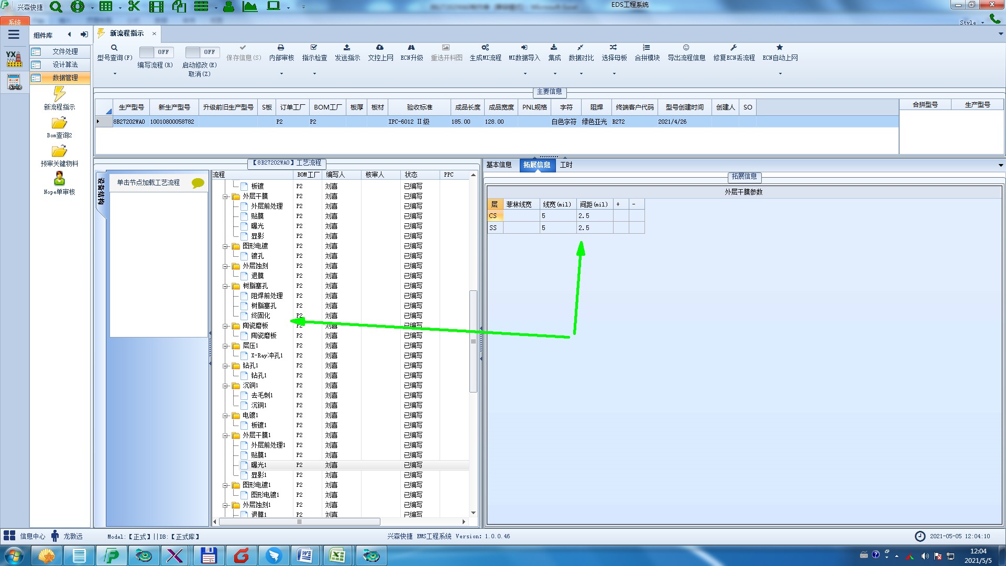Collapse the 外层干膜1 tree folder
Viewport: 1006px width, 566px height.
[225, 436]
